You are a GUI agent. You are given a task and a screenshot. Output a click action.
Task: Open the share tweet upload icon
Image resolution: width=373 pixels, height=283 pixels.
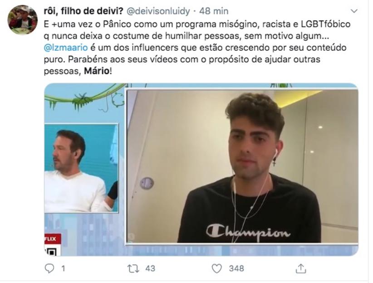pos(301,268)
